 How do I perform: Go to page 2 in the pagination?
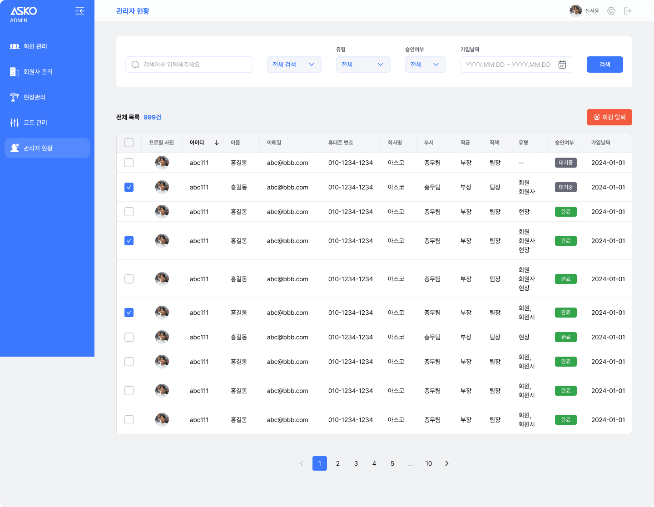coord(338,463)
